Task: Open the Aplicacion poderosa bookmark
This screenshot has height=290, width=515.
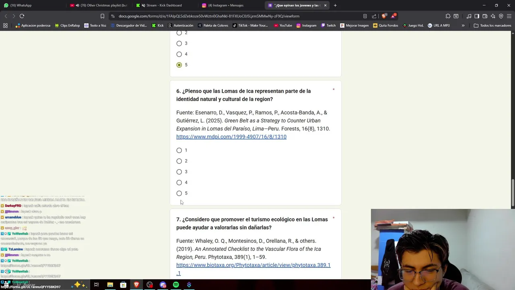Action: [33, 25]
